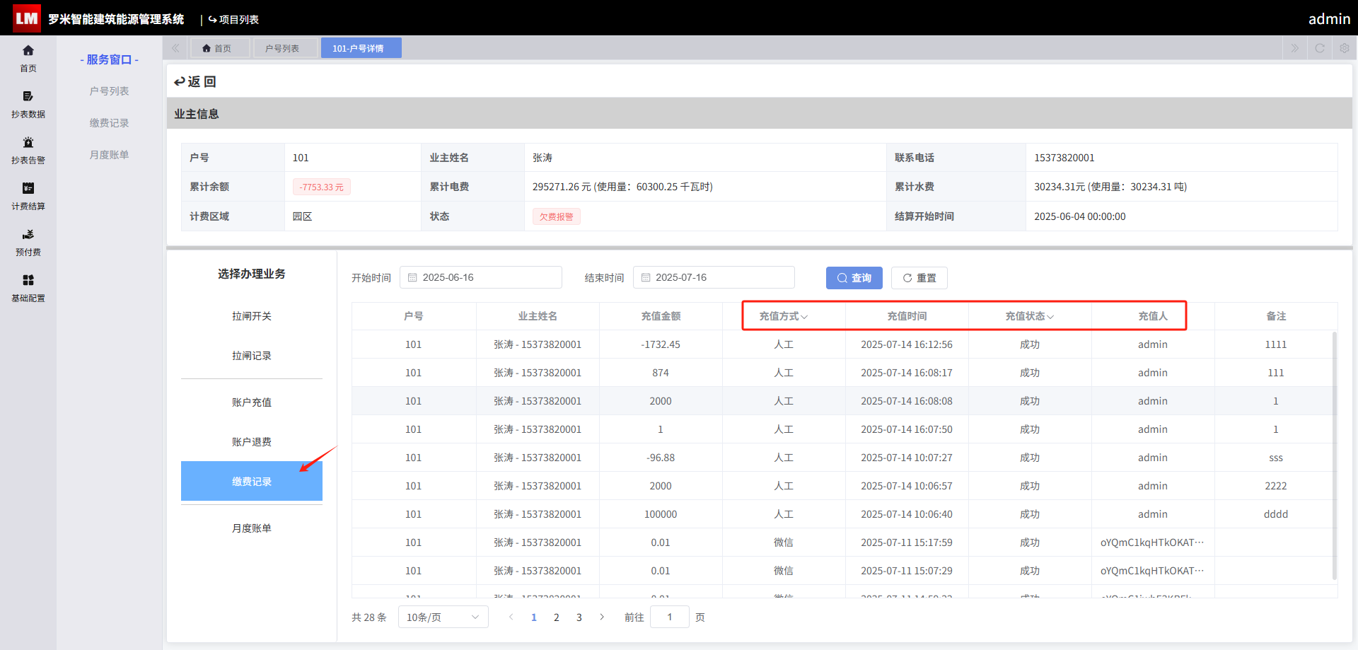Select 账户充值 in business options

click(x=252, y=402)
